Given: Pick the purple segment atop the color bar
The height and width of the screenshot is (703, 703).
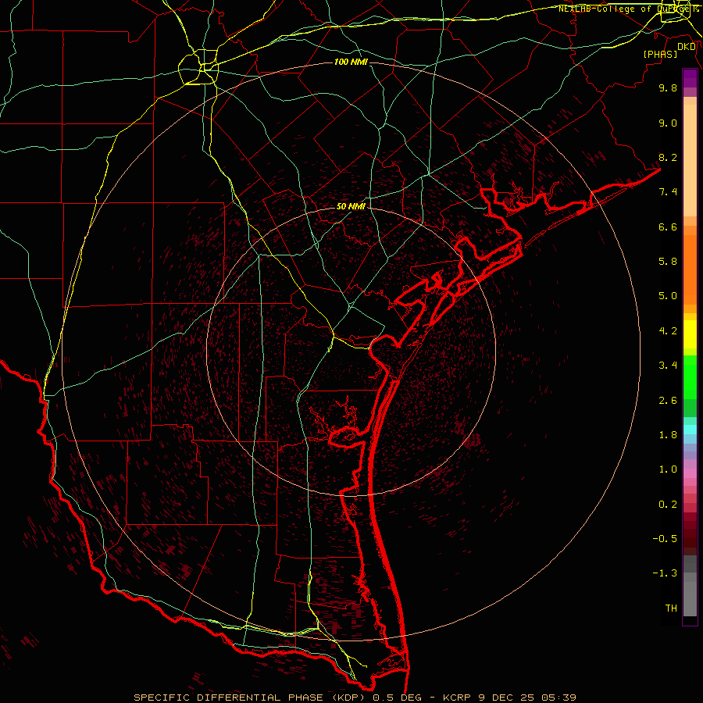Looking at the screenshot, I should (x=690, y=79).
